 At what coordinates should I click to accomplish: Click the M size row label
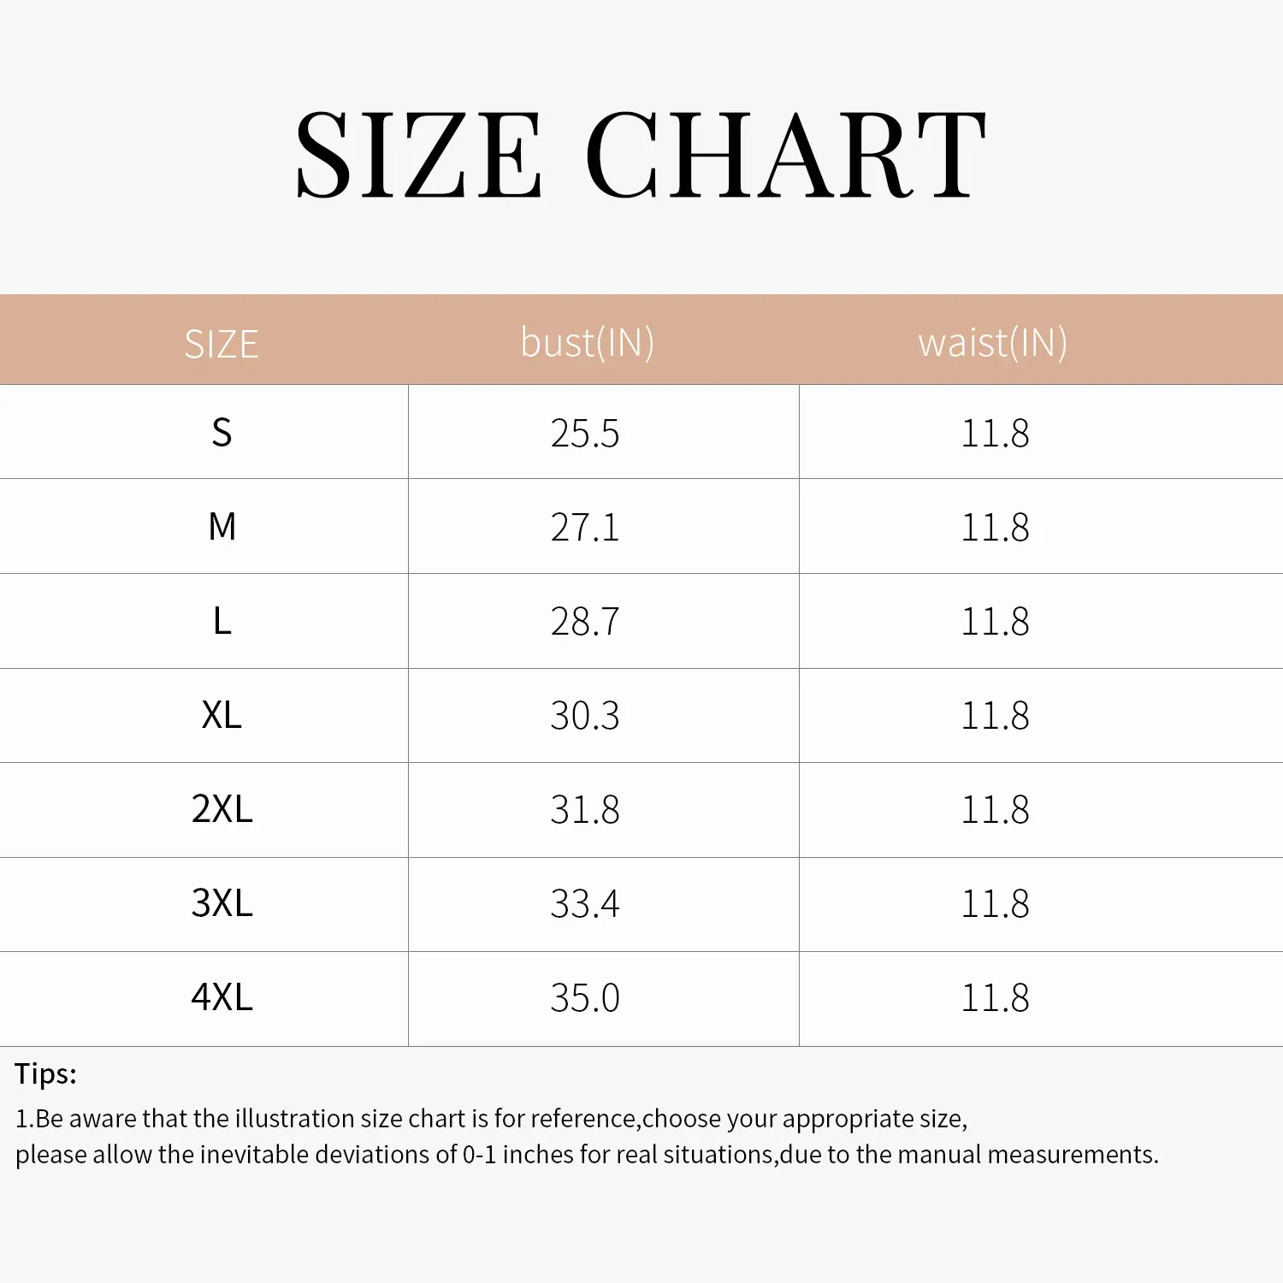pos(222,527)
